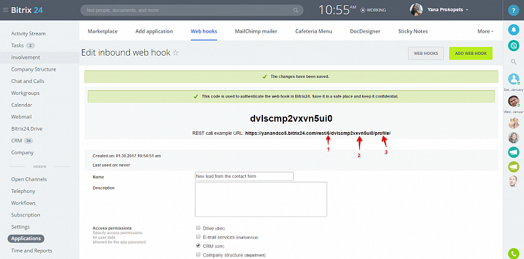The width and height of the screenshot is (524, 259).
Task: Open Calendar in left menu
Action: click(22, 105)
